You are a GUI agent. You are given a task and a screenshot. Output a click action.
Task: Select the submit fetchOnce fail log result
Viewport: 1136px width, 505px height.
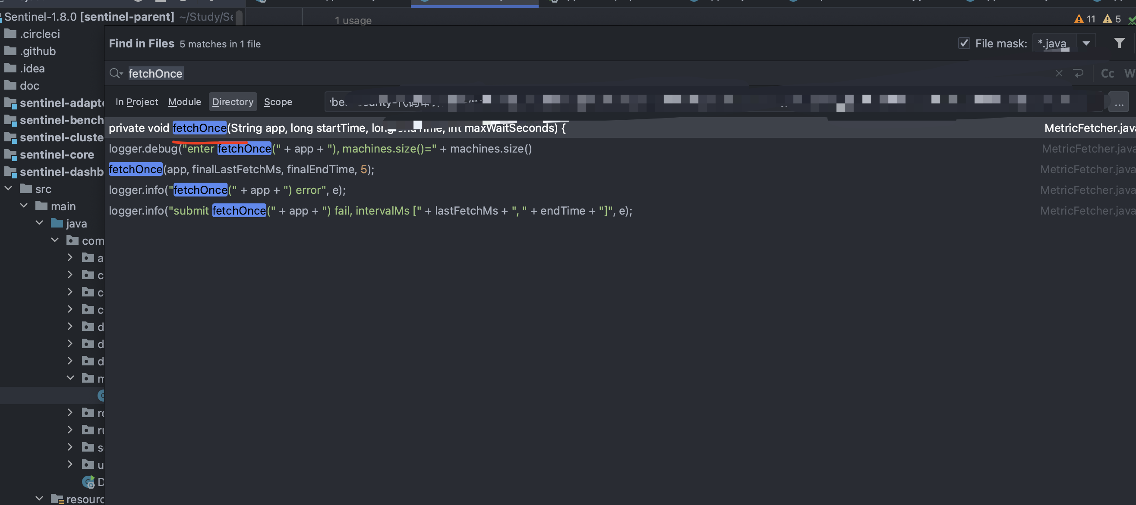370,211
